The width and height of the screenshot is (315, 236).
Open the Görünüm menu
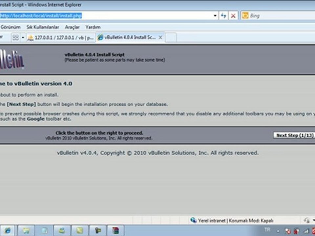[10, 27]
